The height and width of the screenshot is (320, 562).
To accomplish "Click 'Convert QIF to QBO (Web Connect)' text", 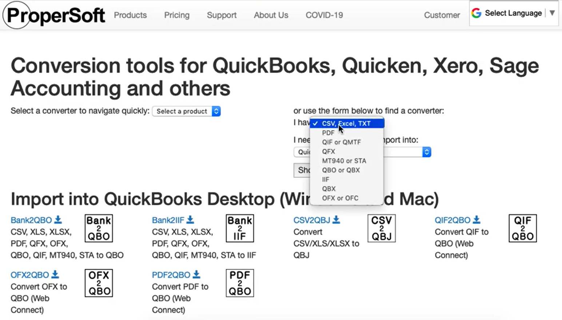I will tap(462, 244).
